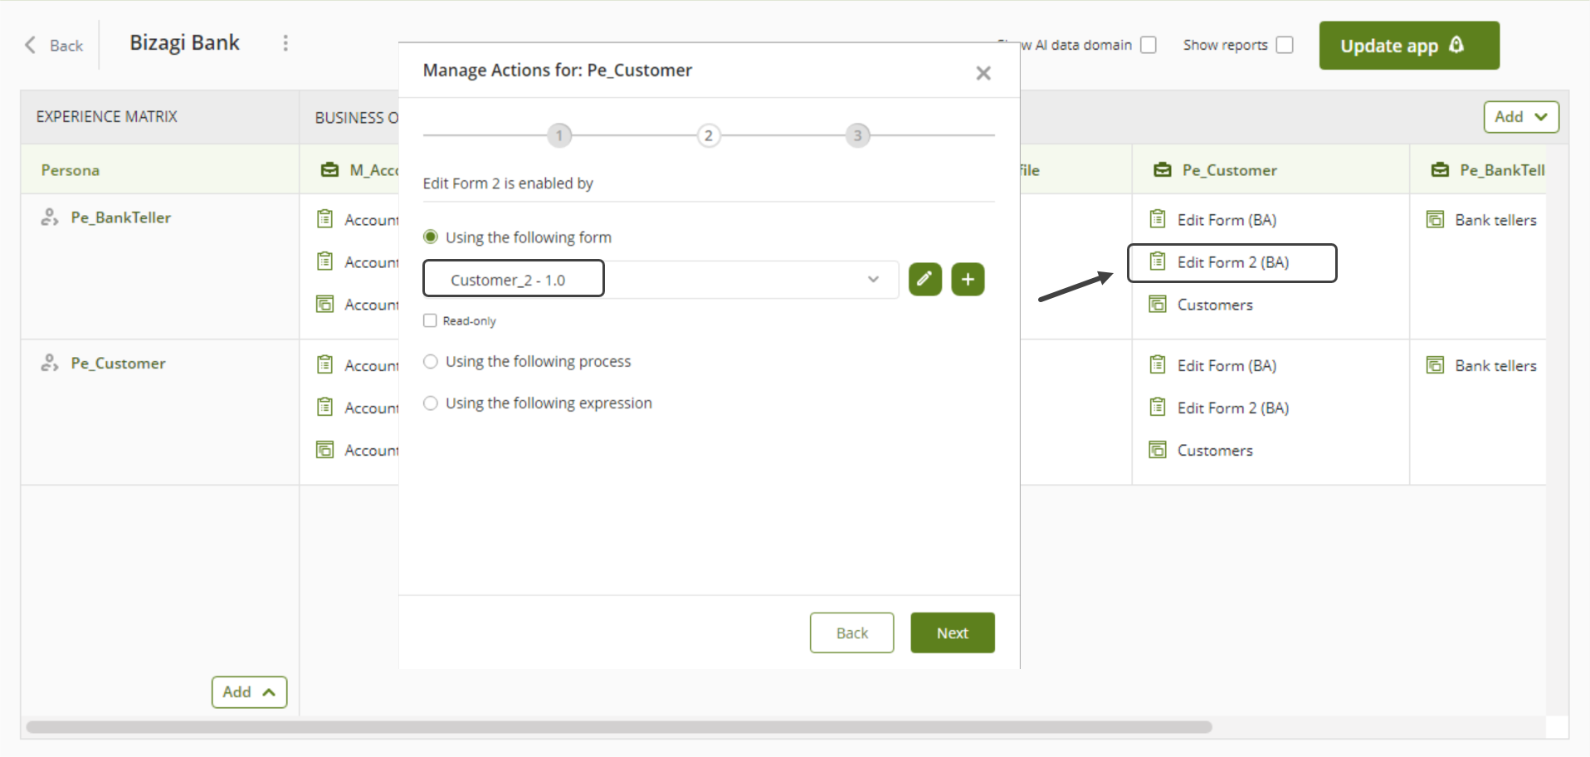Screen dimensions: 1590x757
Task: Click the Customers collection icon in first row
Action: 1158,305
